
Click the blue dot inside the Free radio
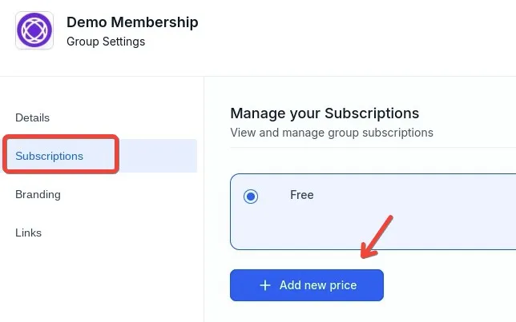[251, 197]
